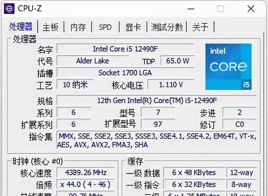Click the Alder Lake code name value

(92, 61)
